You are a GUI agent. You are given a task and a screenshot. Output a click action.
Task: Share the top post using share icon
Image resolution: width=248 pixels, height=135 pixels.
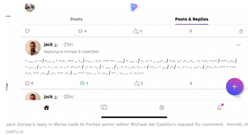click(x=241, y=31)
